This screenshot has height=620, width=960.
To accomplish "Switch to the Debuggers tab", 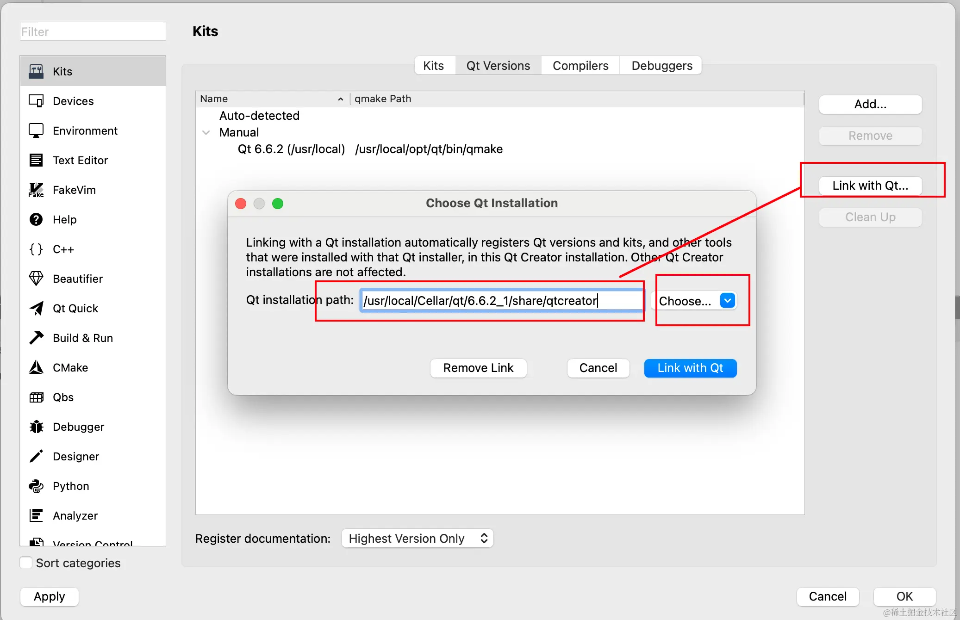I will click(661, 65).
